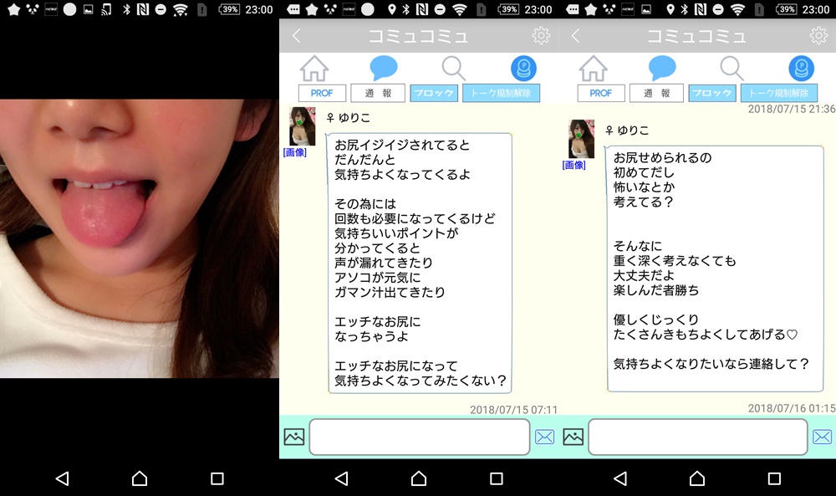Tap the back arrow in the middle chat header
This screenshot has width=836, height=496.
coord(296,36)
